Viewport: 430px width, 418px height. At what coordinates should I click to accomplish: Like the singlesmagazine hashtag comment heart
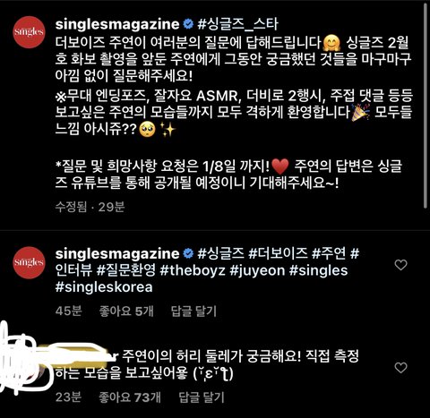pyautogui.click(x=400, y=265)
